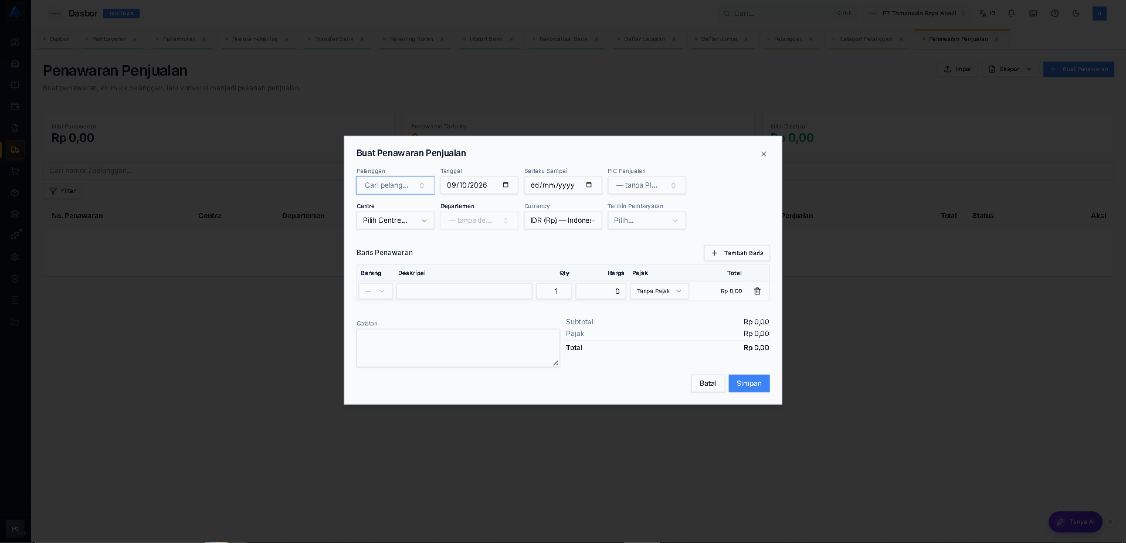Switch to the Daftar Jurnal tab

(x=719, y=39)
